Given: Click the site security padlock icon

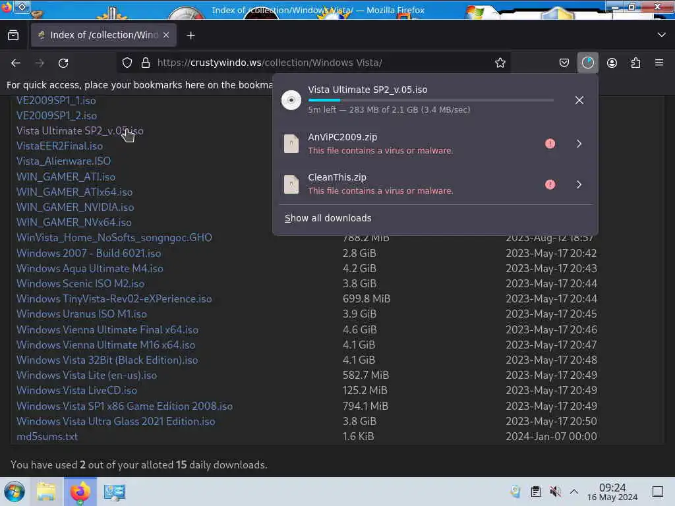Looking at the screenshot, I should pos(146,63).
